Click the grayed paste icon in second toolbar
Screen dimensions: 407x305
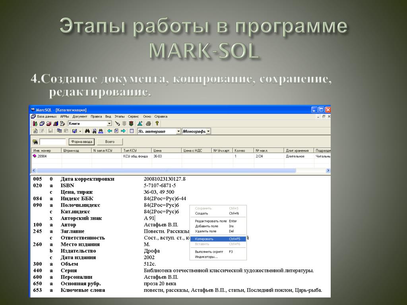(66, 131)
